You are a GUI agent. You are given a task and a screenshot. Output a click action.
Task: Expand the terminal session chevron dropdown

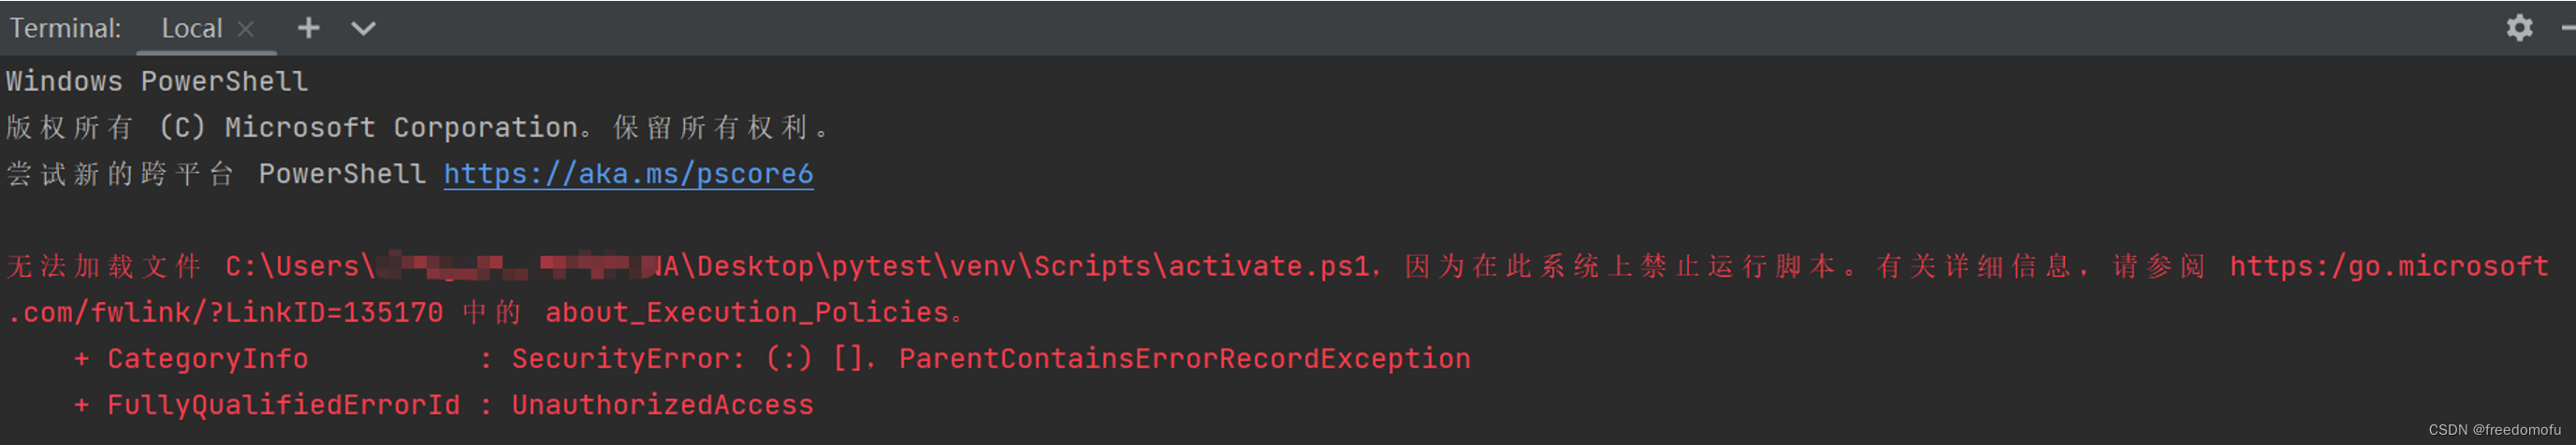point(363,28)
